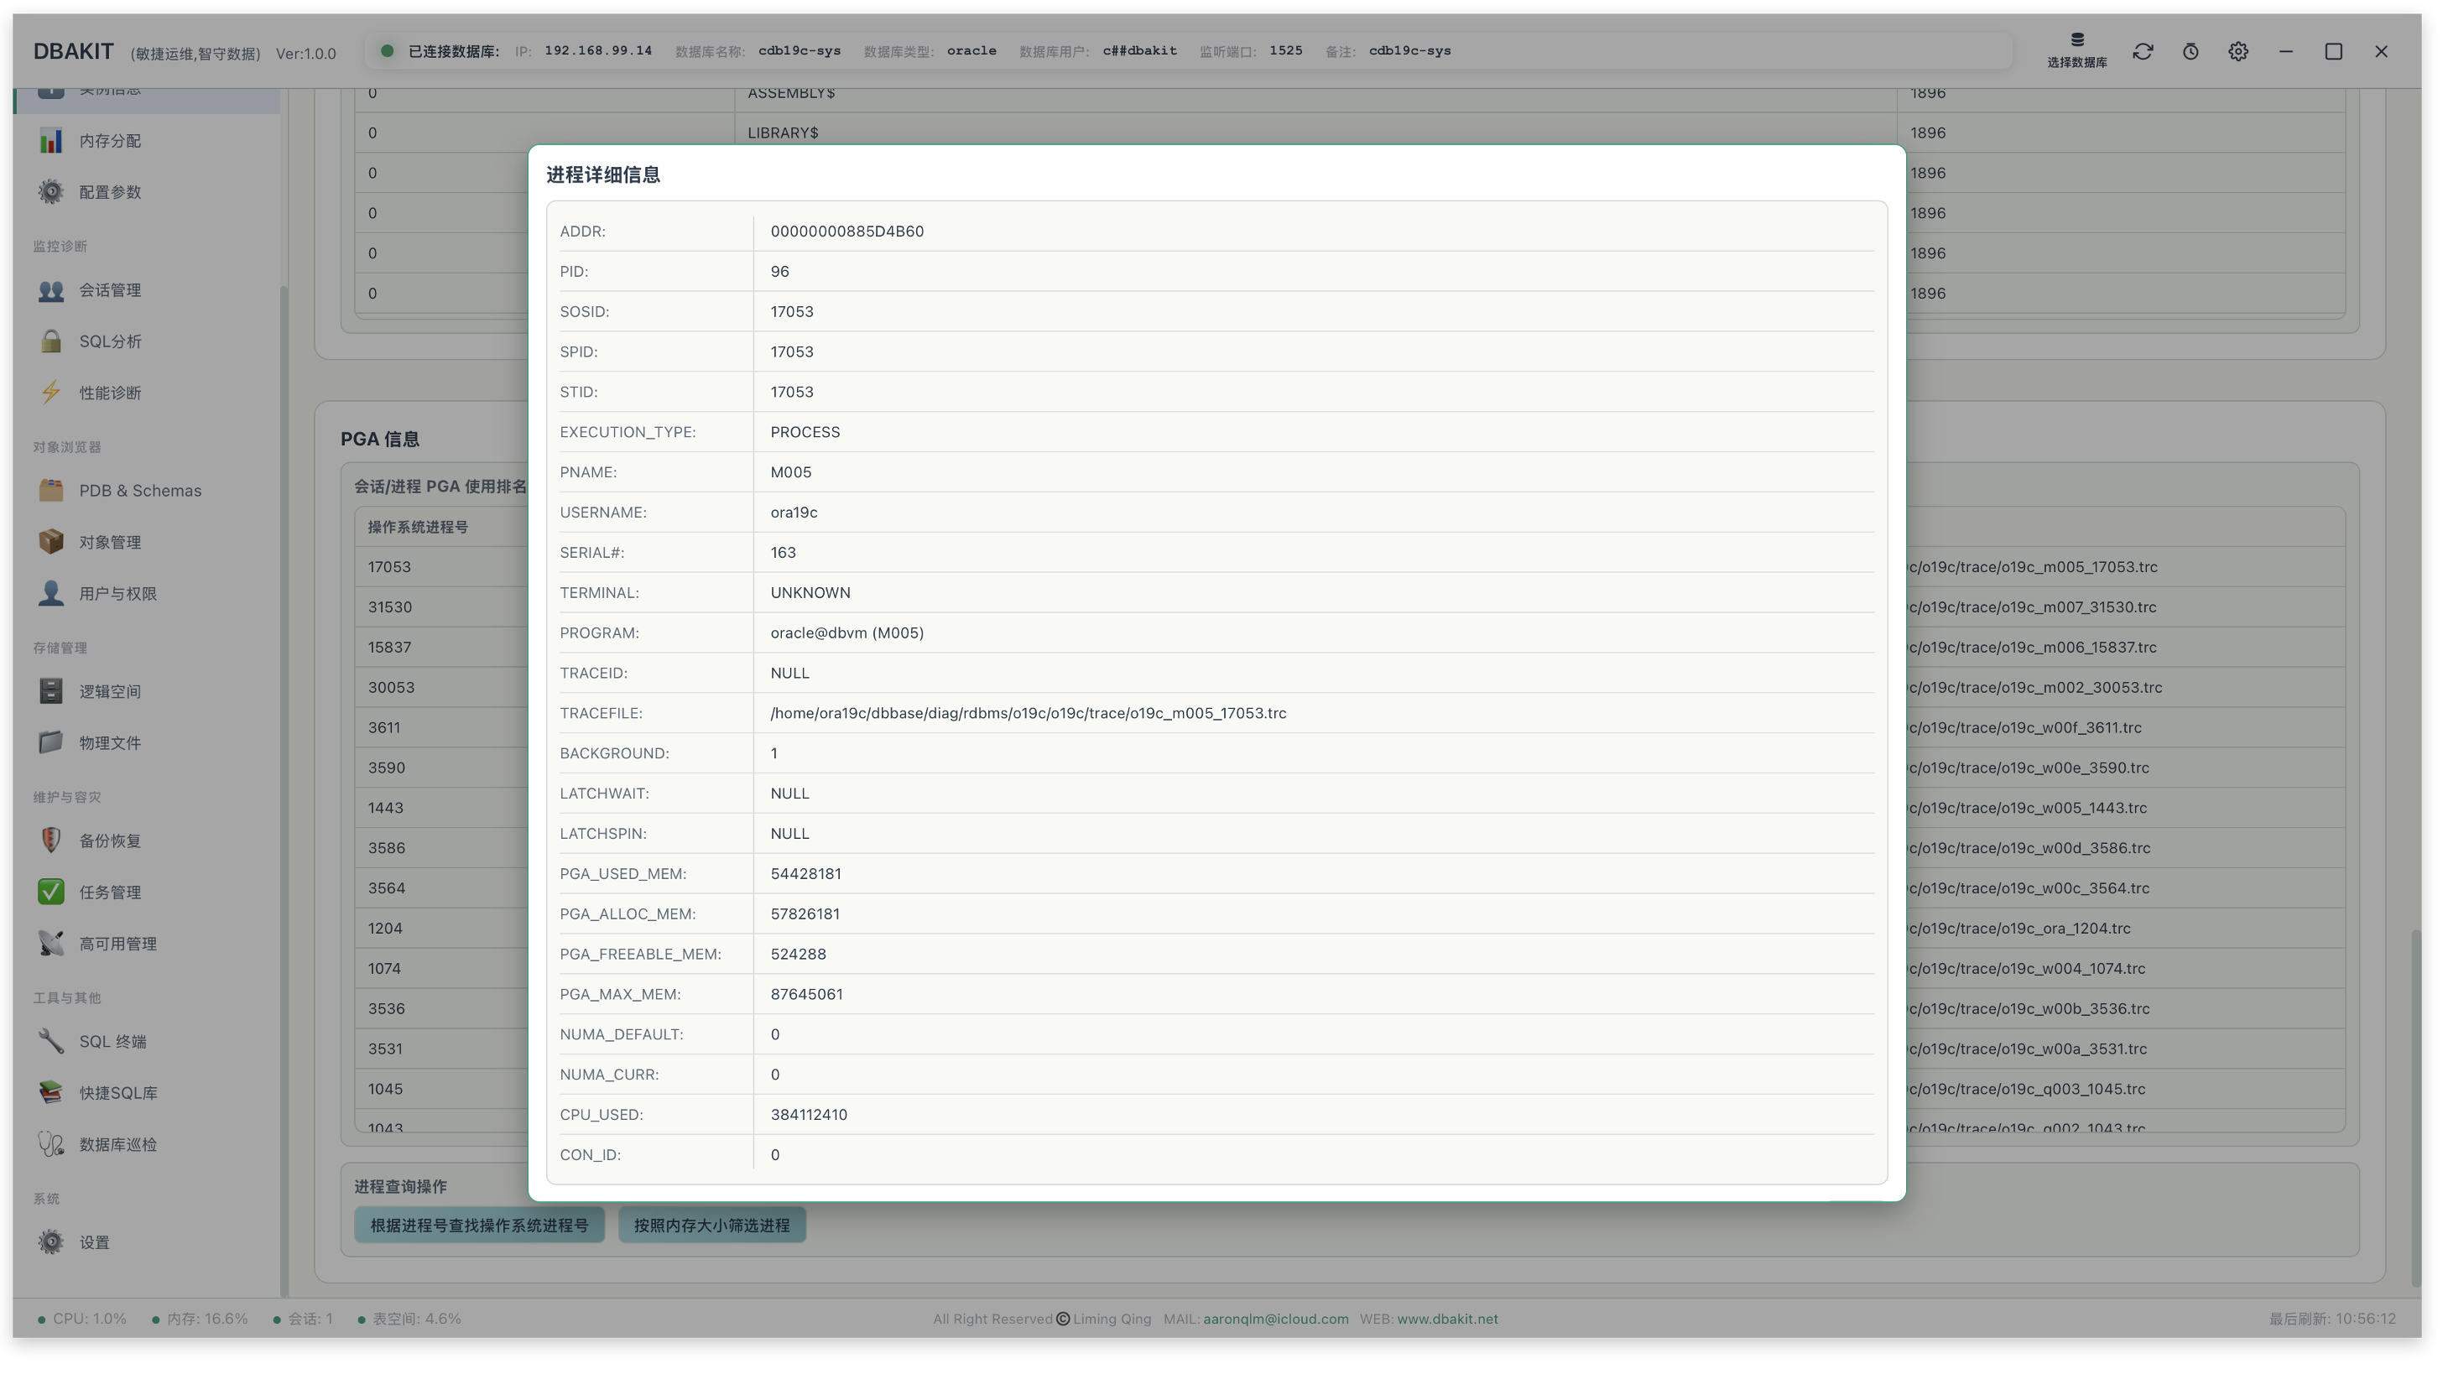Click the CPU_USED value 384112410
The height and width of the screenshot is (1374, 2443).
pos(809,1114)
